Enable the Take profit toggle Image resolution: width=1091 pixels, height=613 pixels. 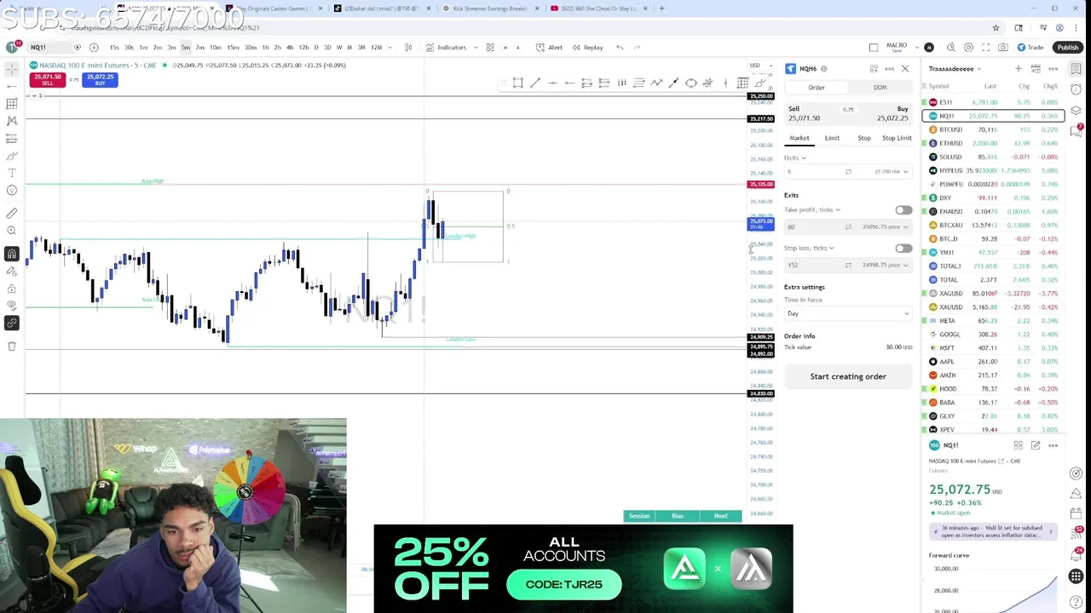point(903,210)
